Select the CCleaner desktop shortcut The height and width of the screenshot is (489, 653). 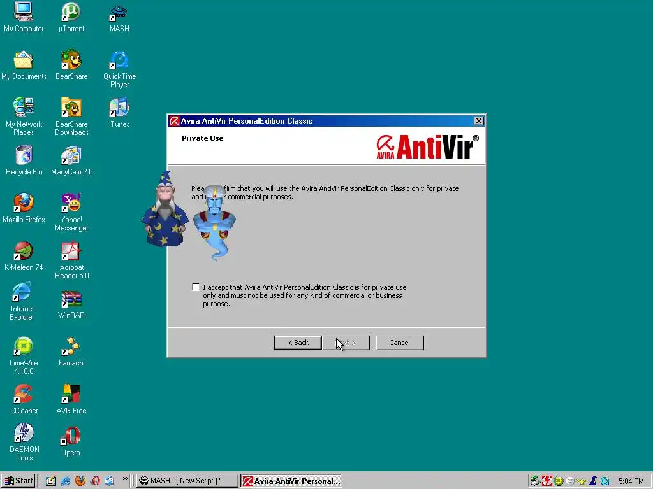24,399
